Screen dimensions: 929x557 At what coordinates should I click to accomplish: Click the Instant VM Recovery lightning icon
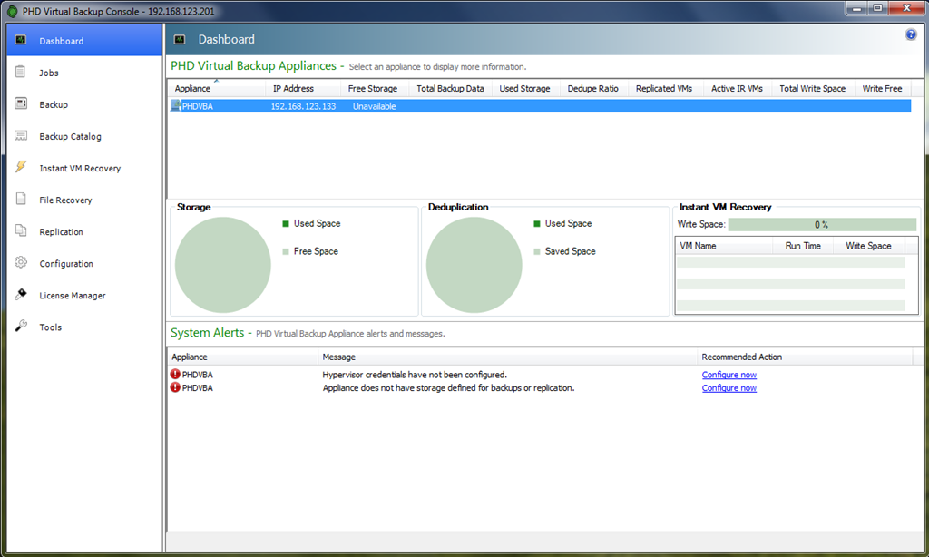click(x=21, y=168)
